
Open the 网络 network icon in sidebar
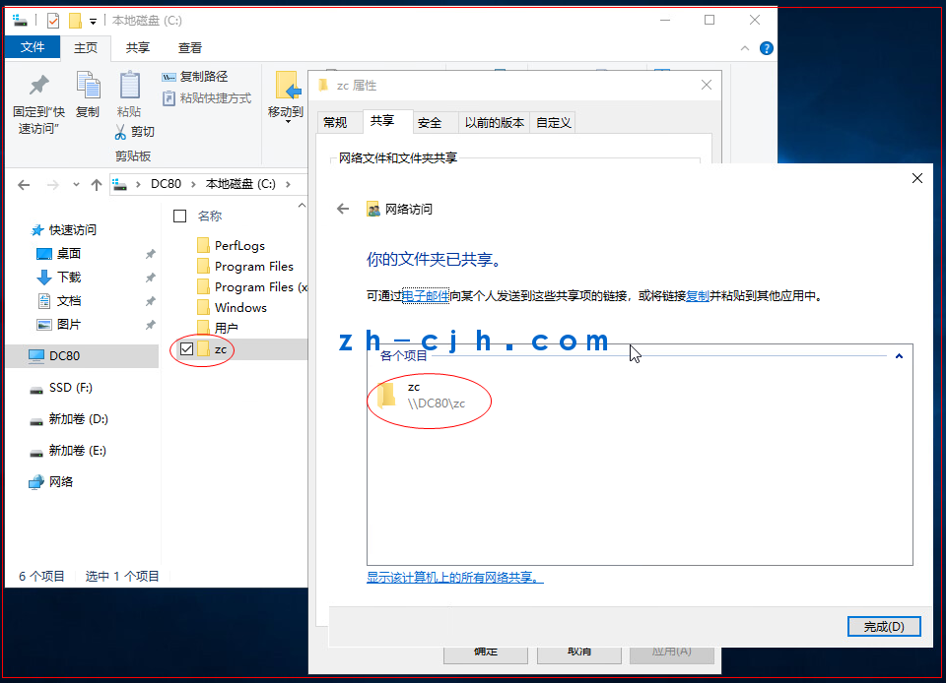point(36,482)
